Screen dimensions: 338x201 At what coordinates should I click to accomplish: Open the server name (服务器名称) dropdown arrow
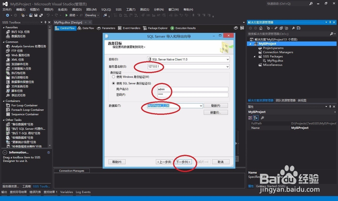(227, 67)
